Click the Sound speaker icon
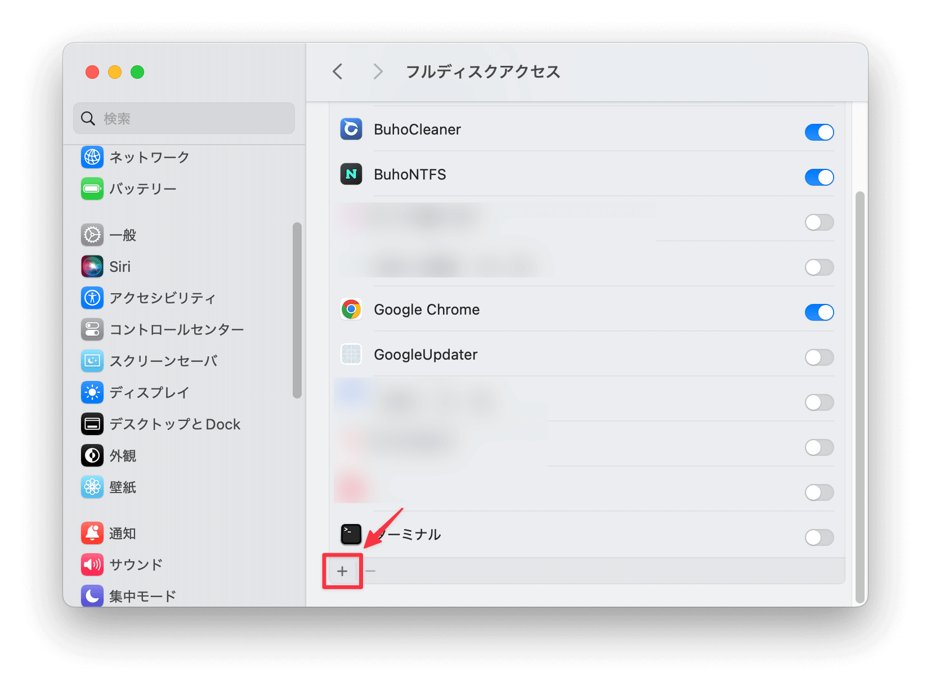Image resolution: width=931 pixels, height=690 pixels. point(92,564)
